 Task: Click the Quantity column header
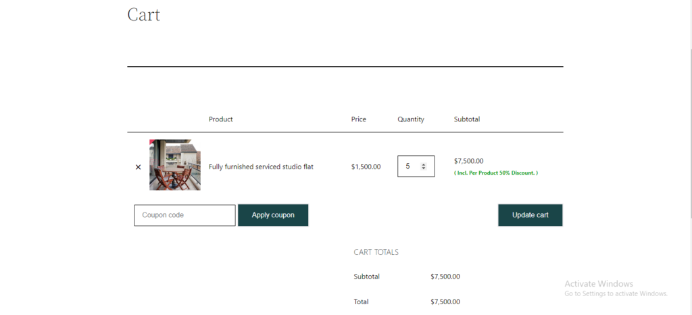(411, 119)
